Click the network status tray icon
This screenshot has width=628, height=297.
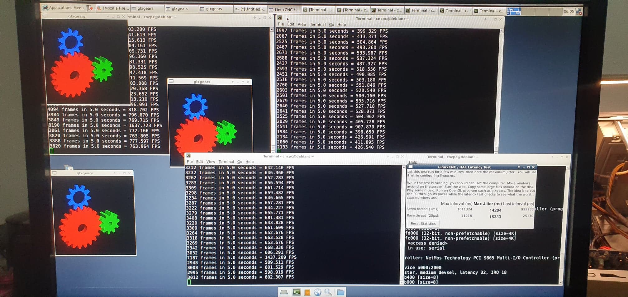(x=579, y=12)
